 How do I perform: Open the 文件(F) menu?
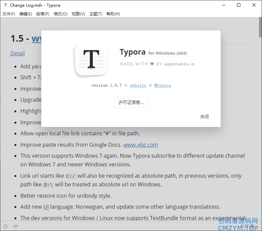[9, 14]
